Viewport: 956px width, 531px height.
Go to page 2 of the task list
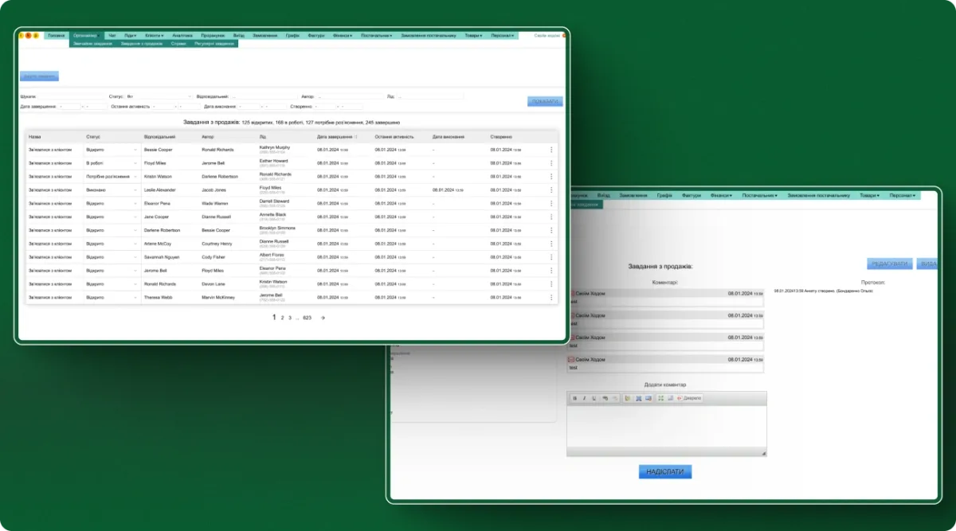283,318
